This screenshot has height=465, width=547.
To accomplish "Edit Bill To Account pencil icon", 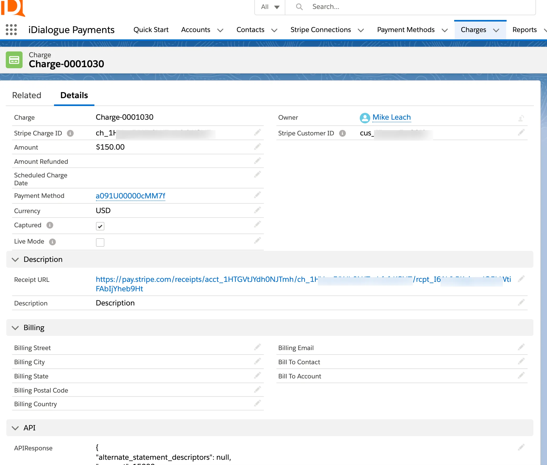I will 521,376.
